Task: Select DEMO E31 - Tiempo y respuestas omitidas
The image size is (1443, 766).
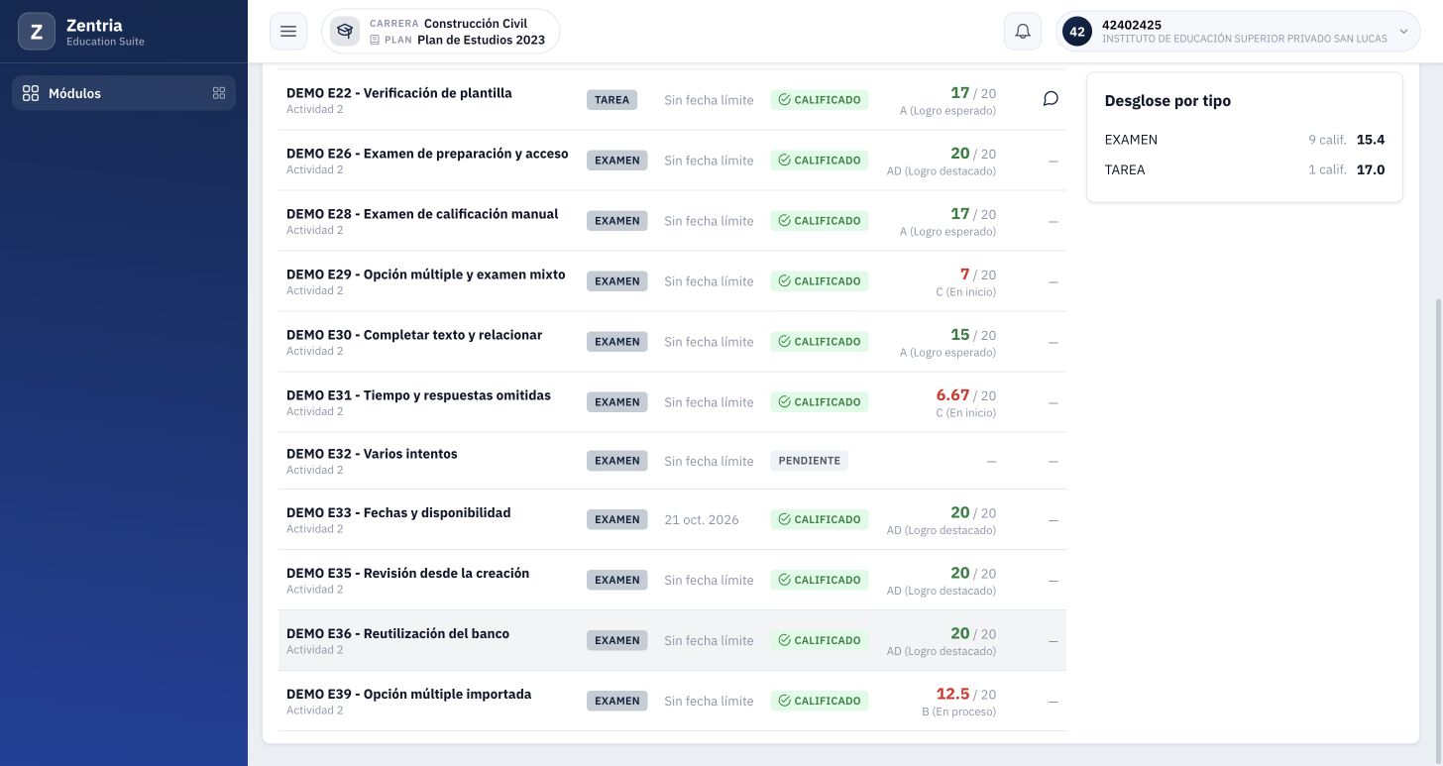Action: pyautogui.click(x=418, y=395)
